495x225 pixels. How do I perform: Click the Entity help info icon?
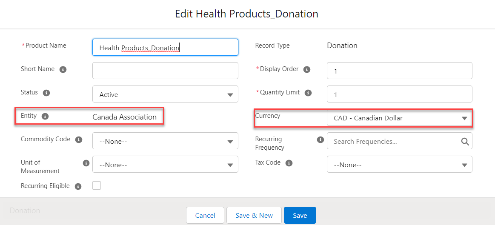[45, 116]
